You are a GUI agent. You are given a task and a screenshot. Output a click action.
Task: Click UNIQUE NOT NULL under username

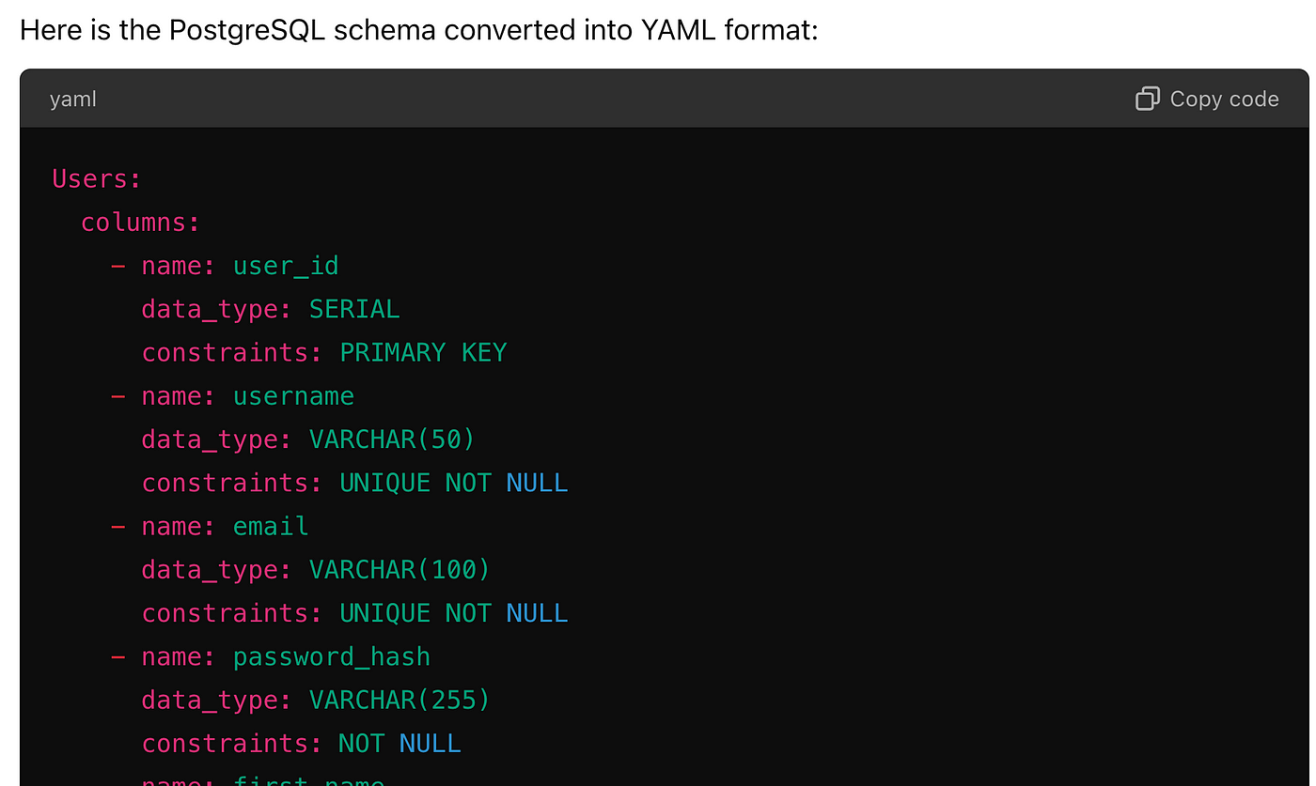[x=453, y=483]
